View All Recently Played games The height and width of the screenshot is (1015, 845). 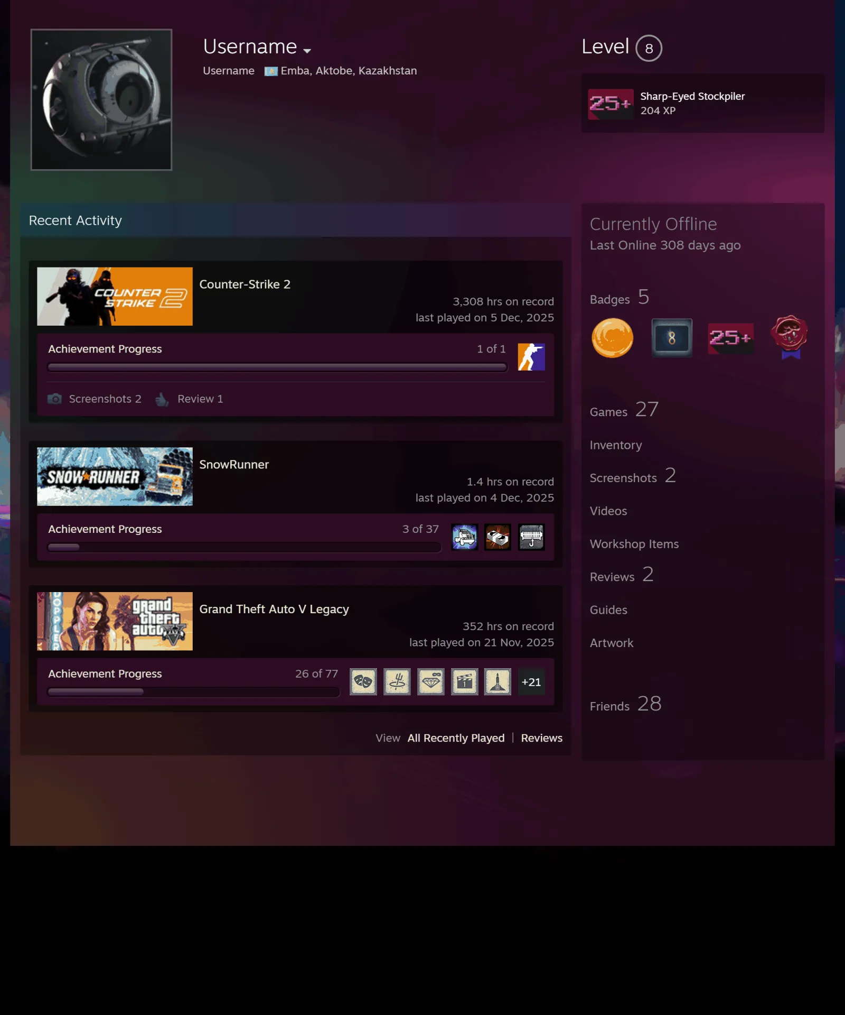pos(456,738)
